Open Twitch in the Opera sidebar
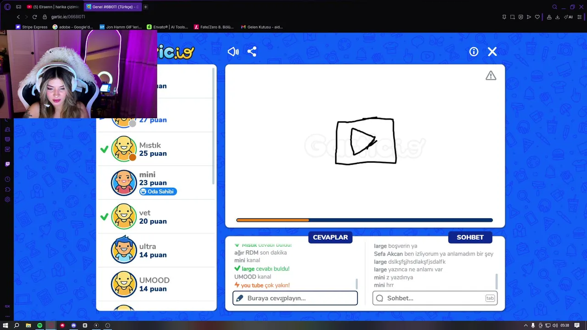 point(7,164)
